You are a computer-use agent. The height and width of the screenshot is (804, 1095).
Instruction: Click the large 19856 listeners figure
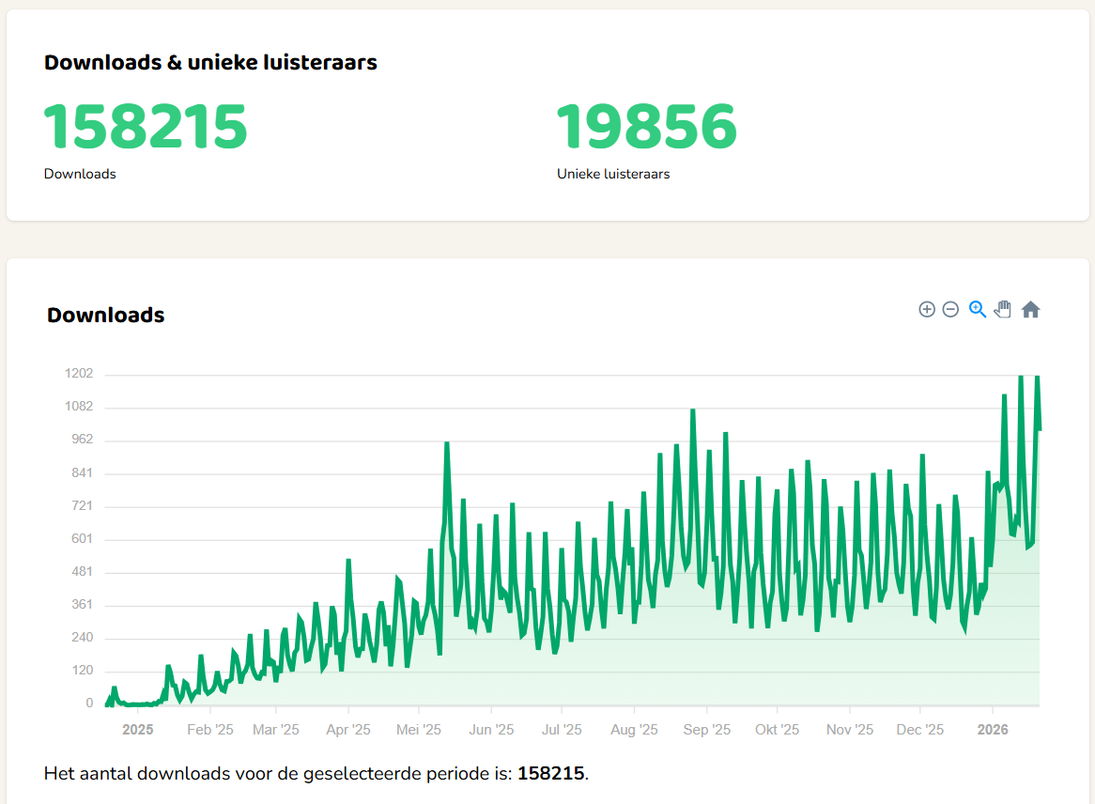(x=647, y=127)
